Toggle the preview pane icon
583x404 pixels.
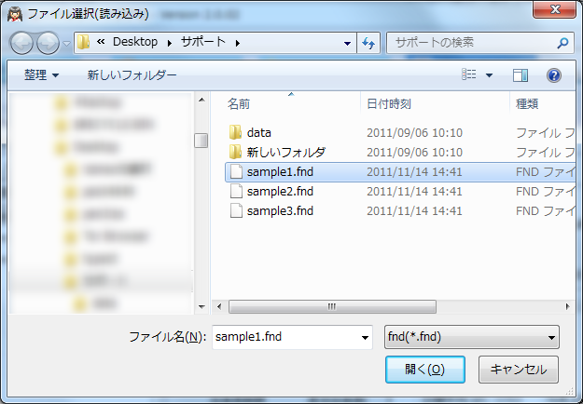[x=521, y=75]
